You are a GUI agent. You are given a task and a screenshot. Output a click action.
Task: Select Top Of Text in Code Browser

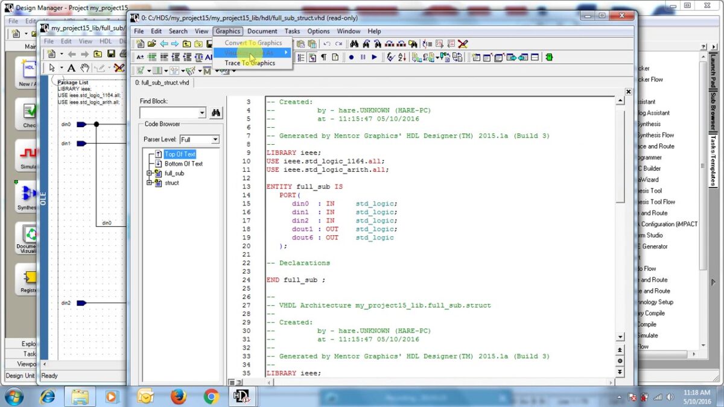(180, 154)
